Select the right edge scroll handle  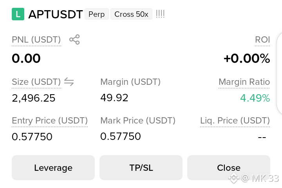pyautogui.click(x=279, y=73)
